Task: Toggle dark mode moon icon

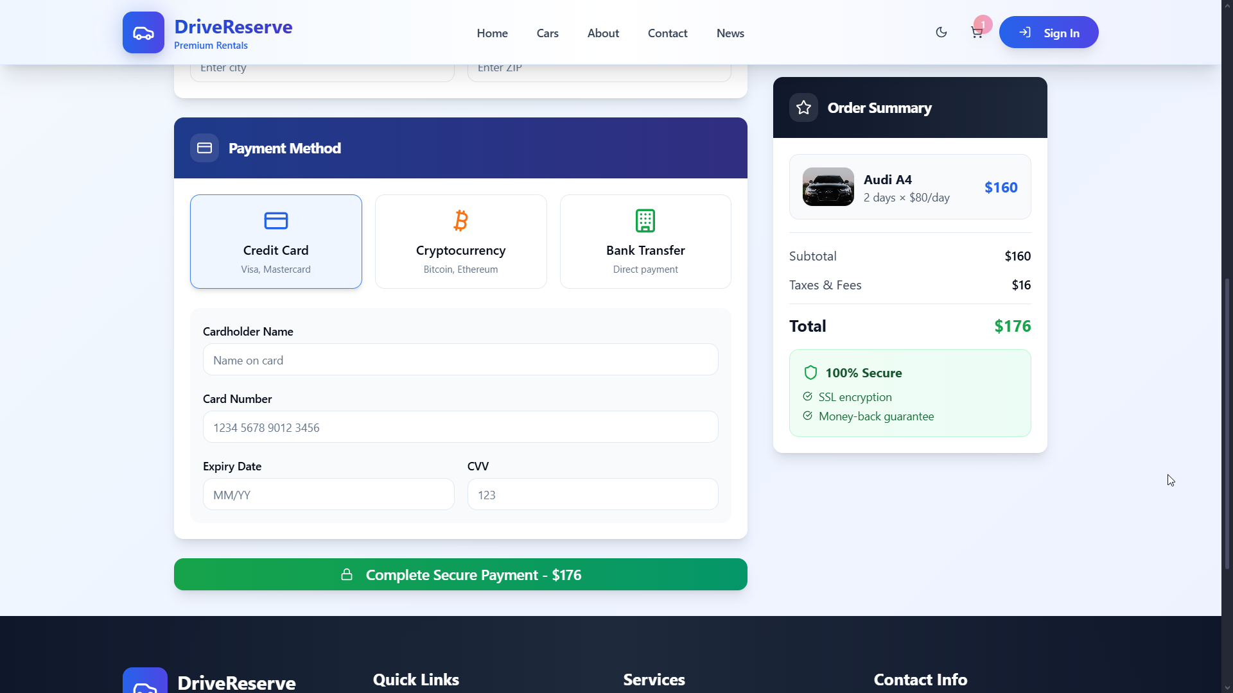Action: point(941,33)
